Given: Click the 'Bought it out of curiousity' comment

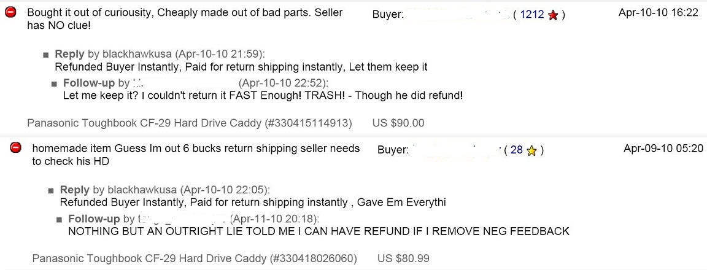Looking at the screenshot, I should pyautogui.click(x=185, y=19).
